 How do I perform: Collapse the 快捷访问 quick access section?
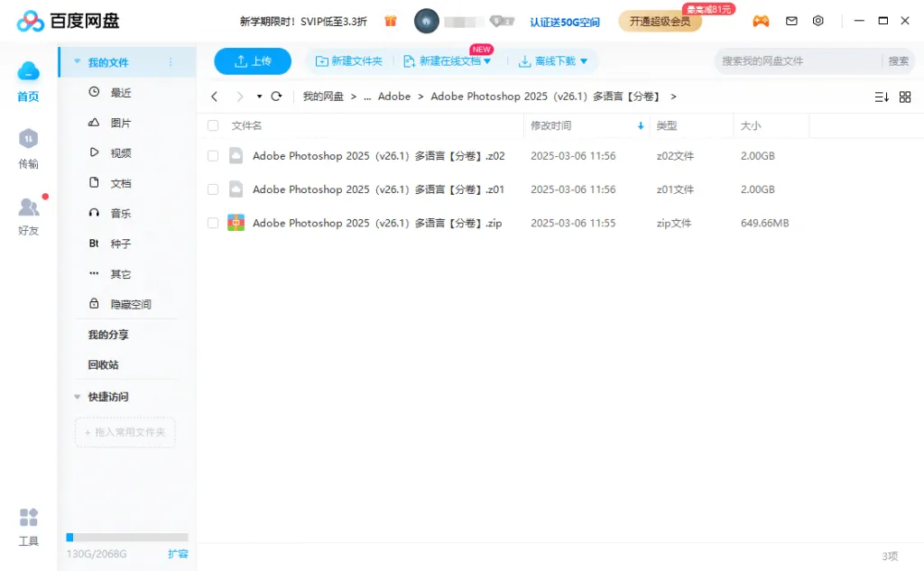tap(77, 397)
